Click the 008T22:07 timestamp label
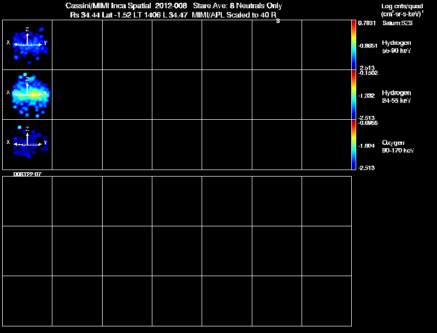This screenshot has height=333, width=437. click(27, 174)
